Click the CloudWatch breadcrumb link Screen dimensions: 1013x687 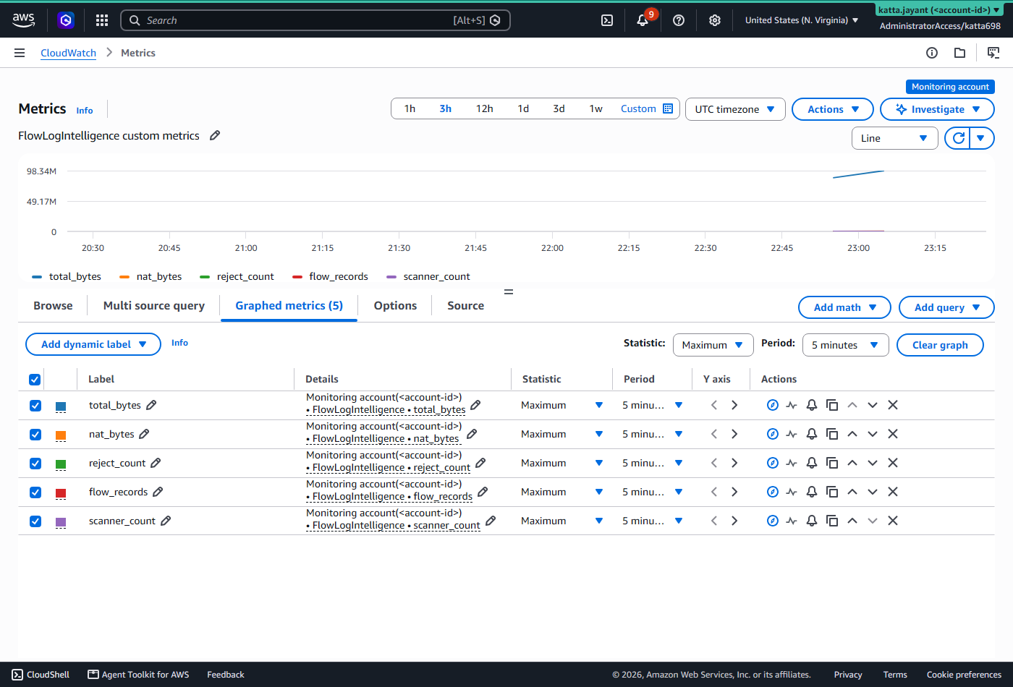[68, 53]
